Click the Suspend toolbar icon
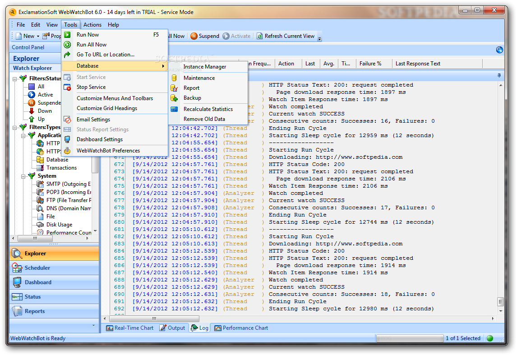This screenshot has height=355, width=517. click(194, 36)
